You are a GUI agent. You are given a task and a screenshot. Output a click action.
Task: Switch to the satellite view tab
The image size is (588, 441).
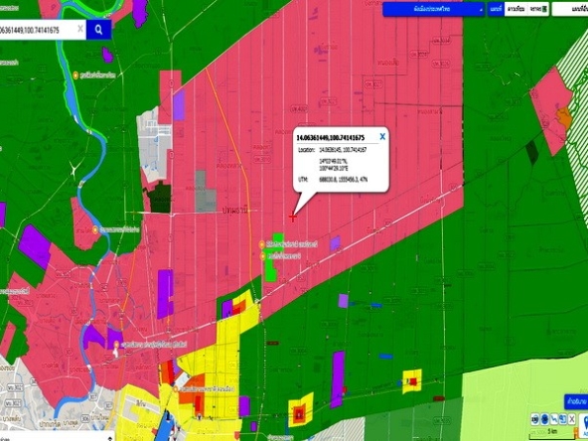(516, 9)
